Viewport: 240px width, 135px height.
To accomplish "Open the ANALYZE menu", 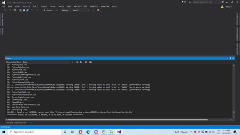I will point(94,6).
